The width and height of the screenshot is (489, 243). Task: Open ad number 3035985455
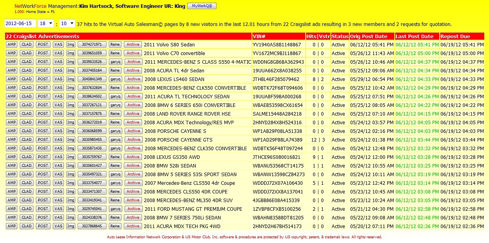92,140
